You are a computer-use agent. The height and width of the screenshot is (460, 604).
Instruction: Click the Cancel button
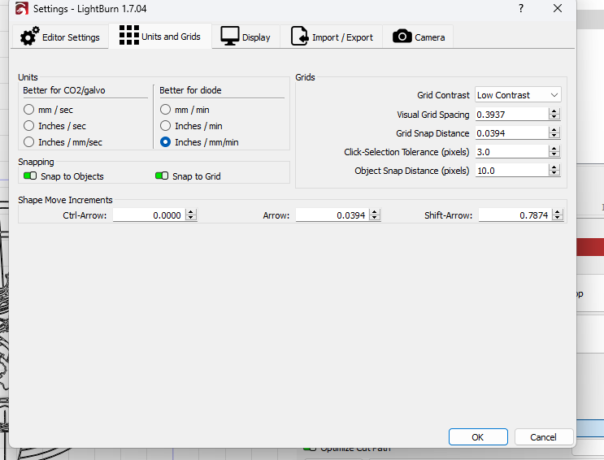click(x=544, y=437)
